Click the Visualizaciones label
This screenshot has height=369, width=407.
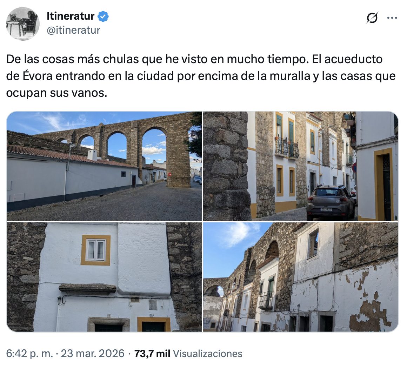click(x=208, y=354)
